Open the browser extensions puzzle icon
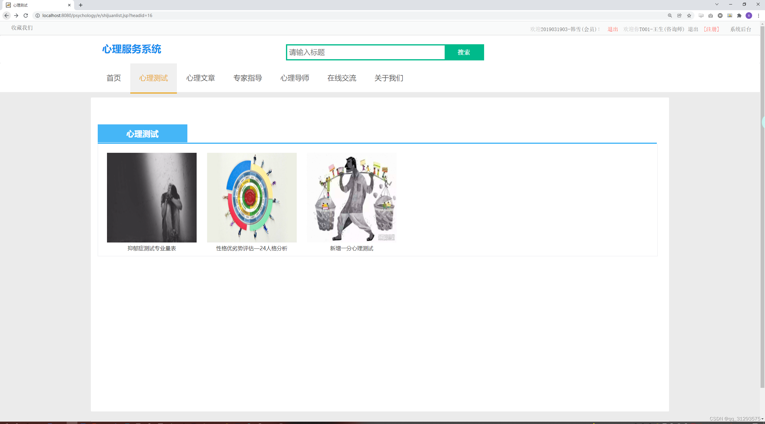Viewport: 765px width, 424px height. pyautogui.click(x=739, y=16)
